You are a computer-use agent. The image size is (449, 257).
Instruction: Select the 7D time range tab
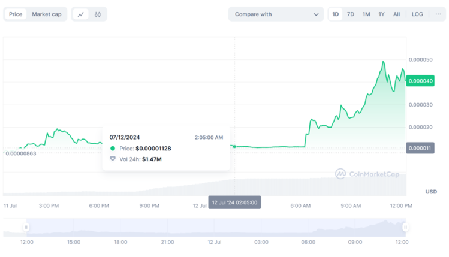(x=351, y=14)
